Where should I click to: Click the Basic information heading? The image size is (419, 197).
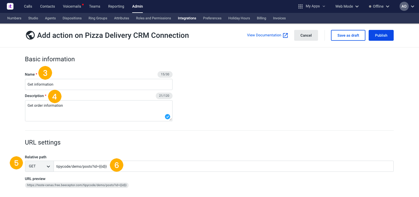pos(50,59)
